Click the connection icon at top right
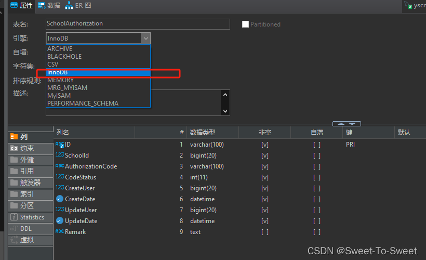426x260 pixels. pos(408,5)
